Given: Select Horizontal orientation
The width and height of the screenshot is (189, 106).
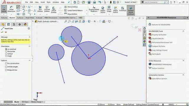Looking at the screenshot, I should click(6, 51).
